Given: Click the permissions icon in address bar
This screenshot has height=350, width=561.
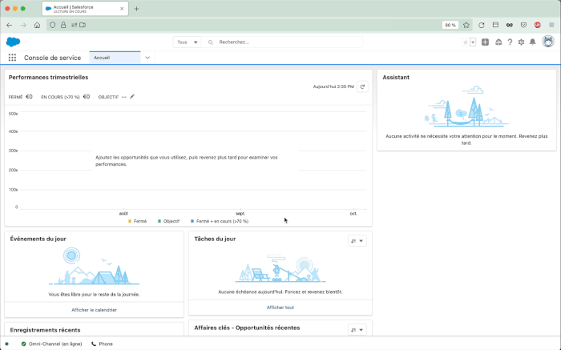Looking at the screenshot, I should coord(74,25).
